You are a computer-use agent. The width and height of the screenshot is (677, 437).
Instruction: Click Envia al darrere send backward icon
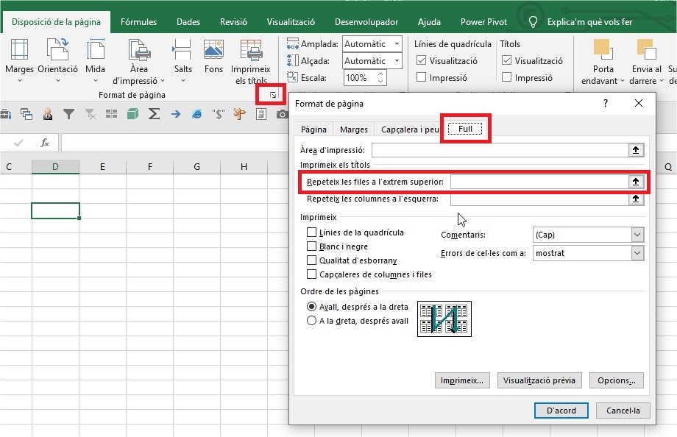[x=646, y=49]
